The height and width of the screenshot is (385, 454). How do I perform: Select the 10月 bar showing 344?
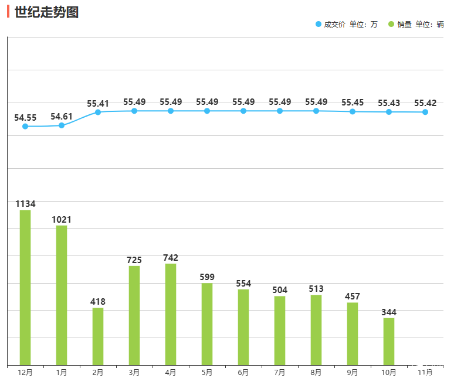coord(389,342)
